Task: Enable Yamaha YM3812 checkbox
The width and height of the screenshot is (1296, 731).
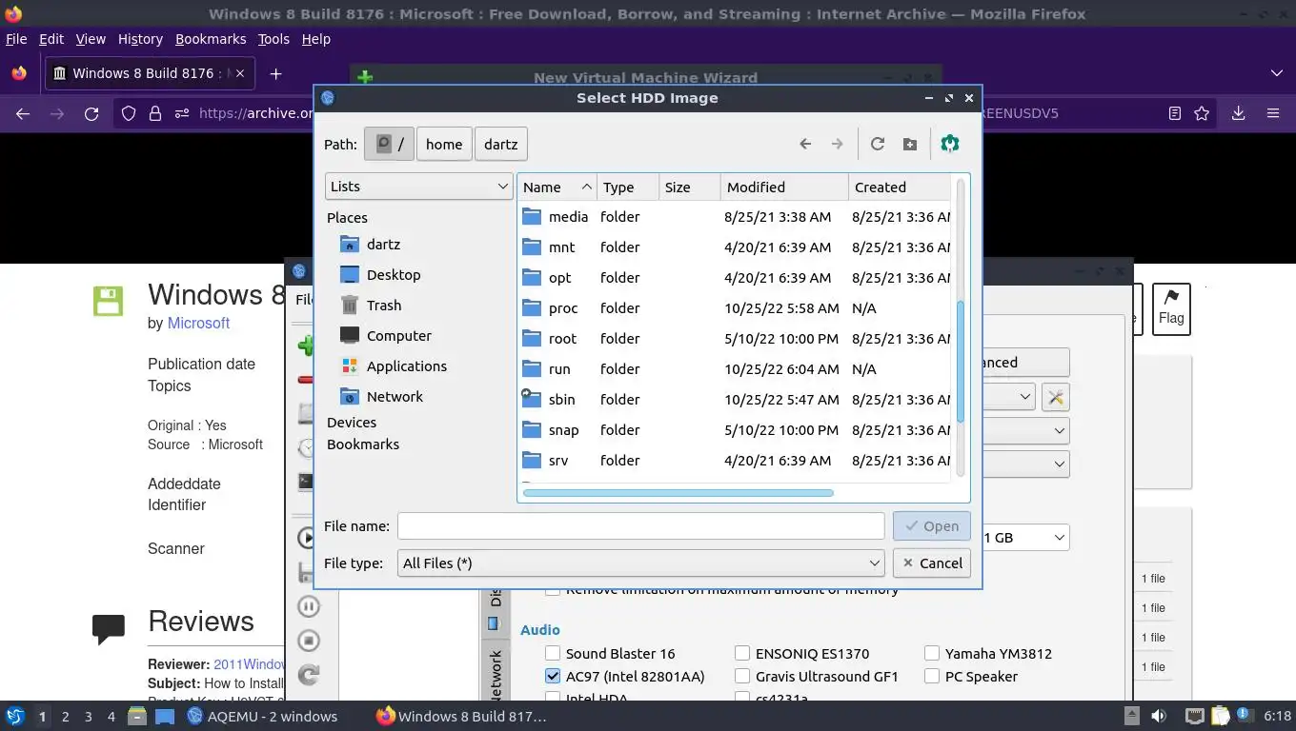Action: coord(932,654)
